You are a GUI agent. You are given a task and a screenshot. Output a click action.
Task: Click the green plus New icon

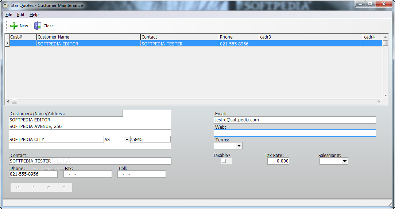click(14, 25)
